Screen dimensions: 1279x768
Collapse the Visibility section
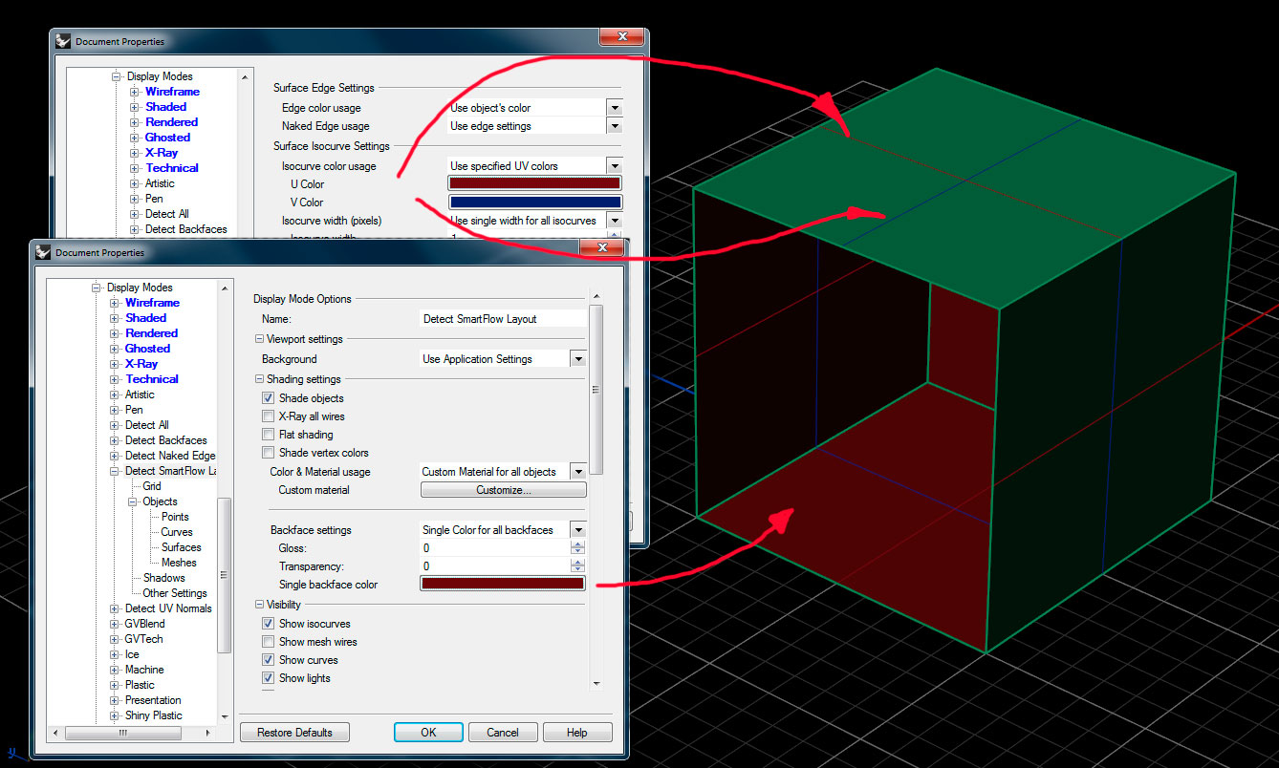click(x=258, y=605)
